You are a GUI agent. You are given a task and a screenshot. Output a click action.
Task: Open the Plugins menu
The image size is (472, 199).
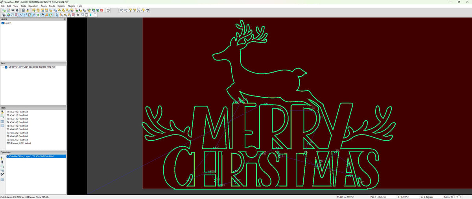click(x=72, y=6)
